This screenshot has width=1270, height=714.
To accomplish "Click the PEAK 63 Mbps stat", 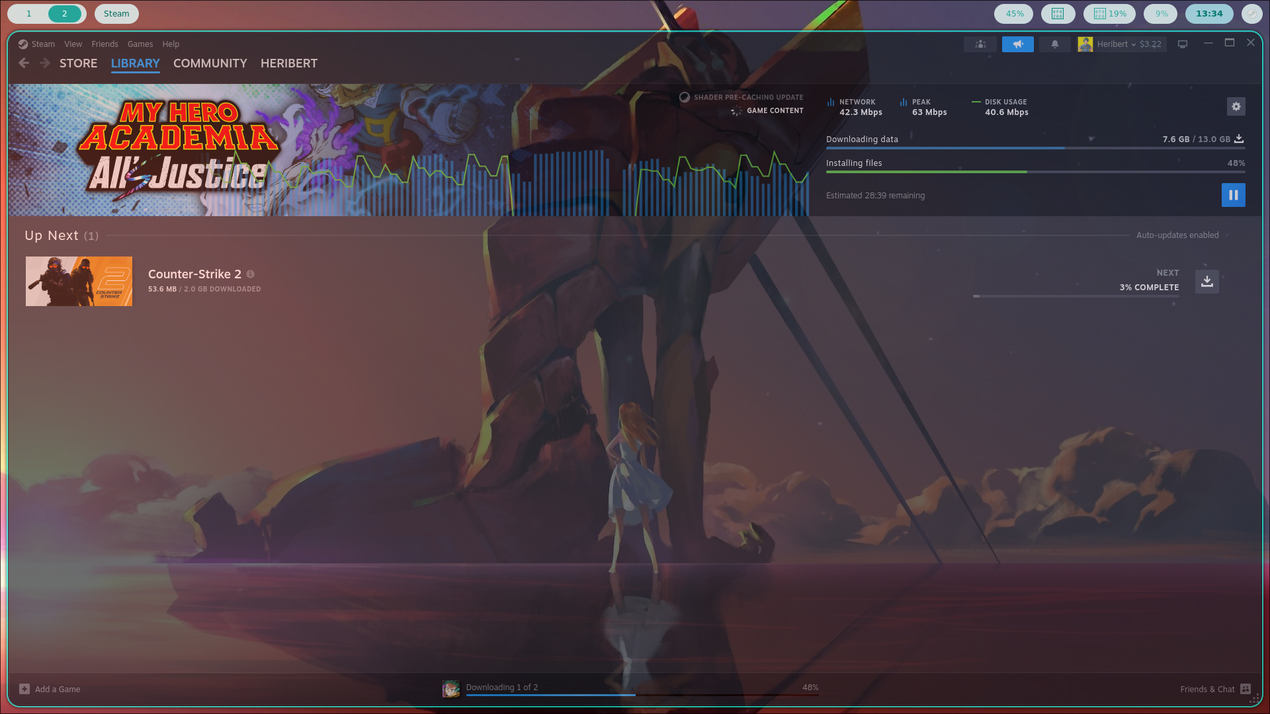I will coord(923,107).
